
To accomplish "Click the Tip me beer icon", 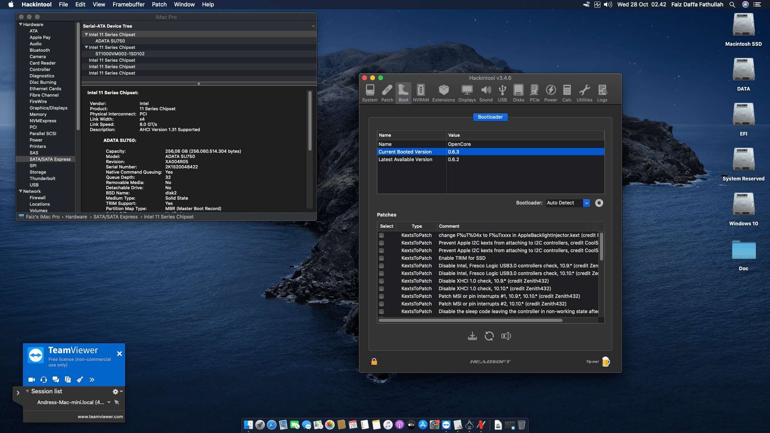I will [606, 361].
